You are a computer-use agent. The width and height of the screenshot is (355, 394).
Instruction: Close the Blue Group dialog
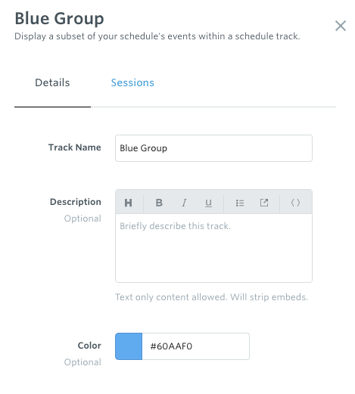pyautogui.click(x=341, y=26)
